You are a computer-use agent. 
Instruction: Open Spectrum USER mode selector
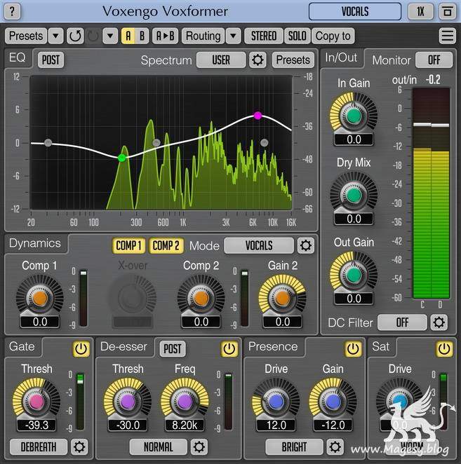[x=221, y=60]
